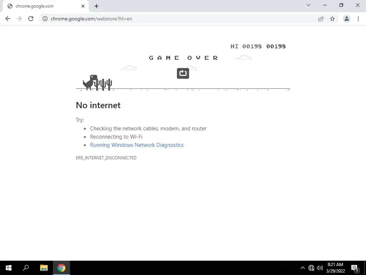Bookmark this tab with the star
This screenshot has width=366, height=275.
click(332, 19)
